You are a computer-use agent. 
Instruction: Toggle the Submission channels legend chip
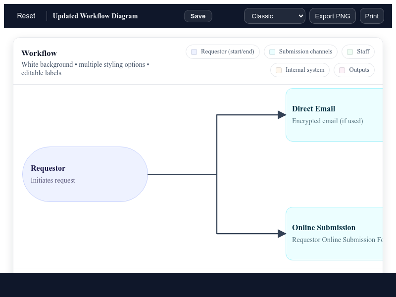point(300,51)
